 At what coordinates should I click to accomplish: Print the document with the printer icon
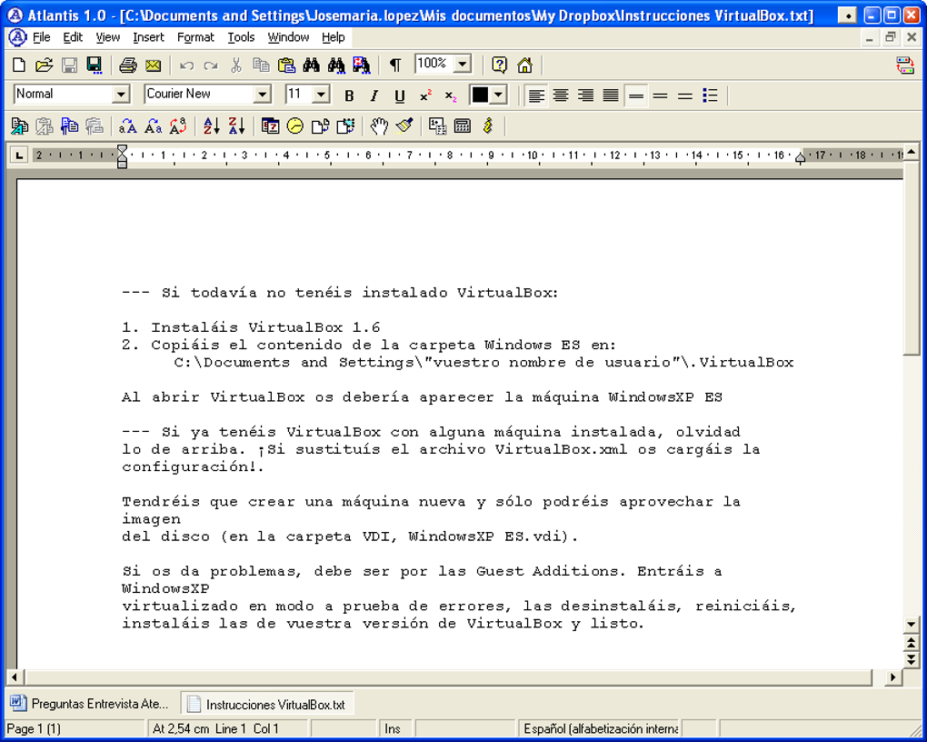pos(128,65)
